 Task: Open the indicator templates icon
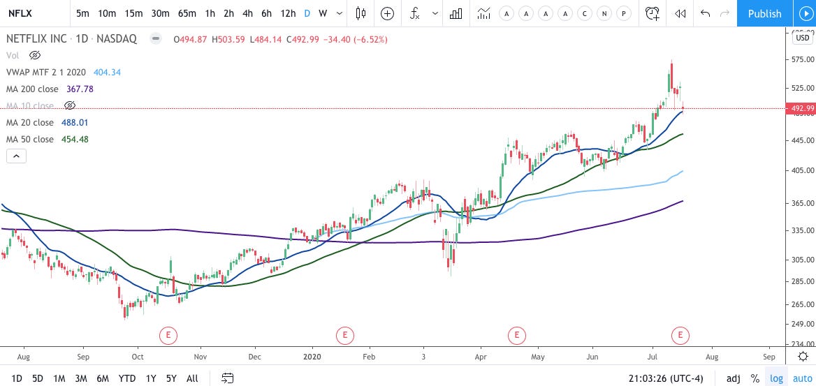(x=484, y=13)
